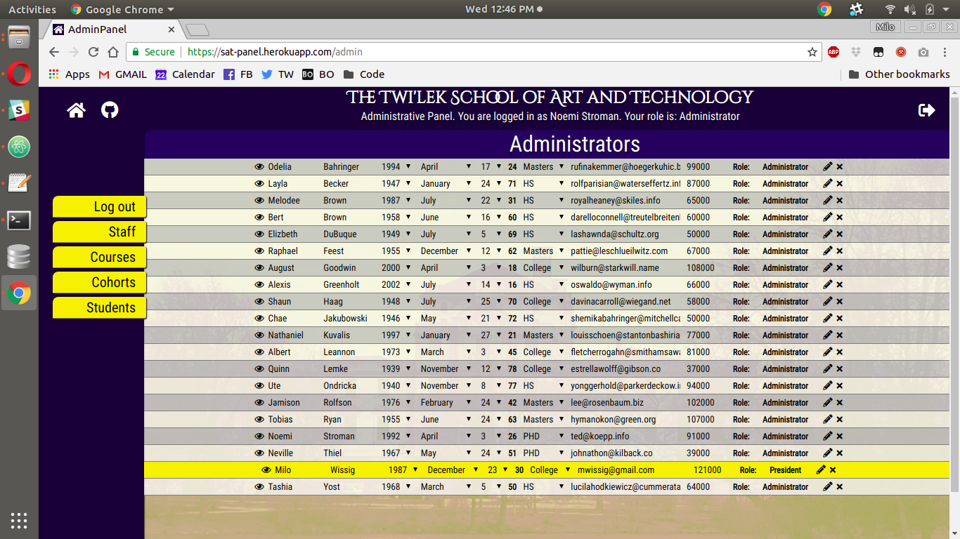Click the page vertical scrollbar
Image resolution: width=960 pixels, height=539 pixels.
[x=954, y=295]
